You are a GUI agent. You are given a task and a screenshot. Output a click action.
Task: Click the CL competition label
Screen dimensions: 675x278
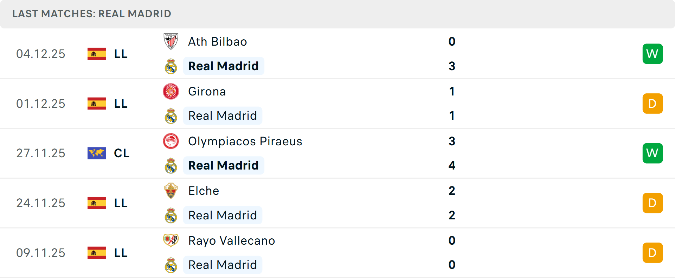[122, 153]
